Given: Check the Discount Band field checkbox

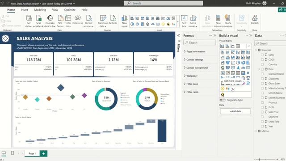Looking at the screenshot, I should (x=262, y=74).
